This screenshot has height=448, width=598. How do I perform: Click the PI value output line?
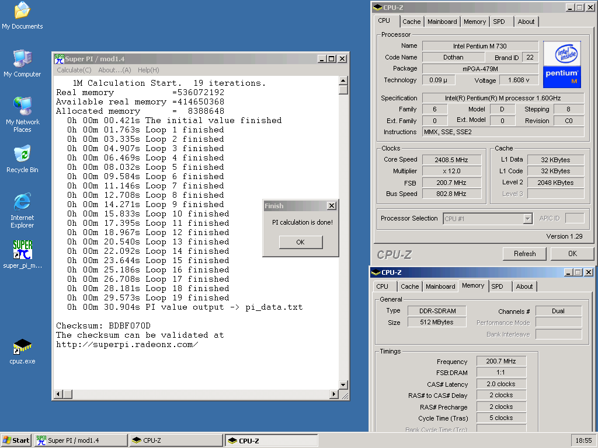coord(185,307)
